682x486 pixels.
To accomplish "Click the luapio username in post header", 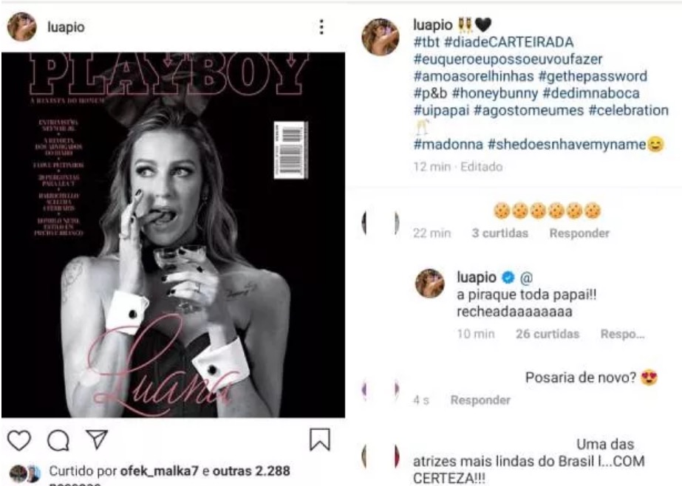I will [66, 27].
